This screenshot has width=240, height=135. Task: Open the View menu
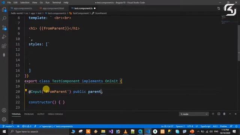pyautogui.click(x=34, y=3)
